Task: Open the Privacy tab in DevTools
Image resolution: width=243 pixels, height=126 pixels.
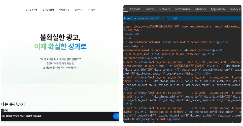Action: pyautogui.click(x=235, y=9)
